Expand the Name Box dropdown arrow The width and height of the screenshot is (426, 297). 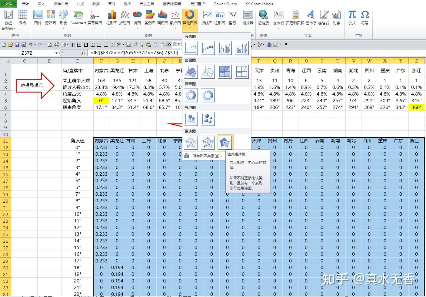(56, 53)
